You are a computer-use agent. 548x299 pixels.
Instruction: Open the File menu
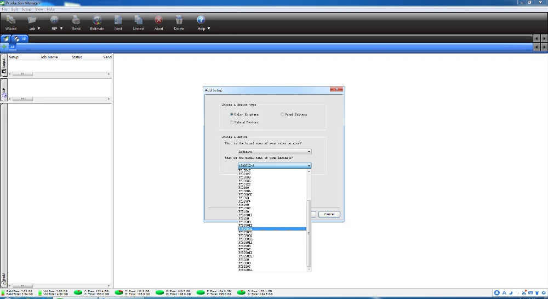point(4,9)
